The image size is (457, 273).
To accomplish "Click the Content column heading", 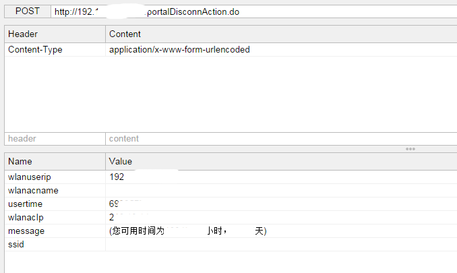I will coord(281,34).
